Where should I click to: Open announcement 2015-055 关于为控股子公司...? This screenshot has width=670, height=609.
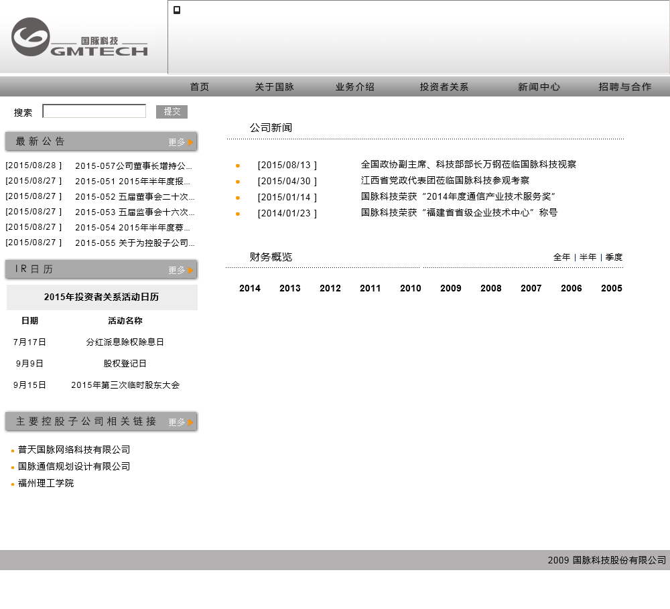[x=135, y=243]
